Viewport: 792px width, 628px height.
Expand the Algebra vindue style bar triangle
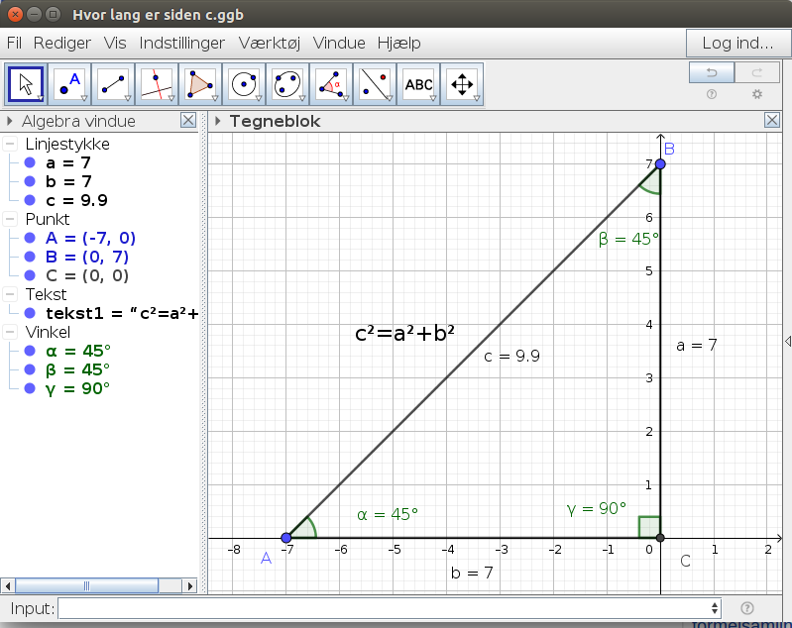[9, 121]
